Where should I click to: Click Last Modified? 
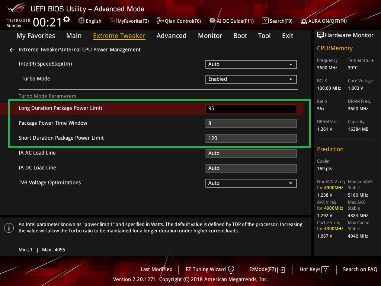(x=157, y=270)
